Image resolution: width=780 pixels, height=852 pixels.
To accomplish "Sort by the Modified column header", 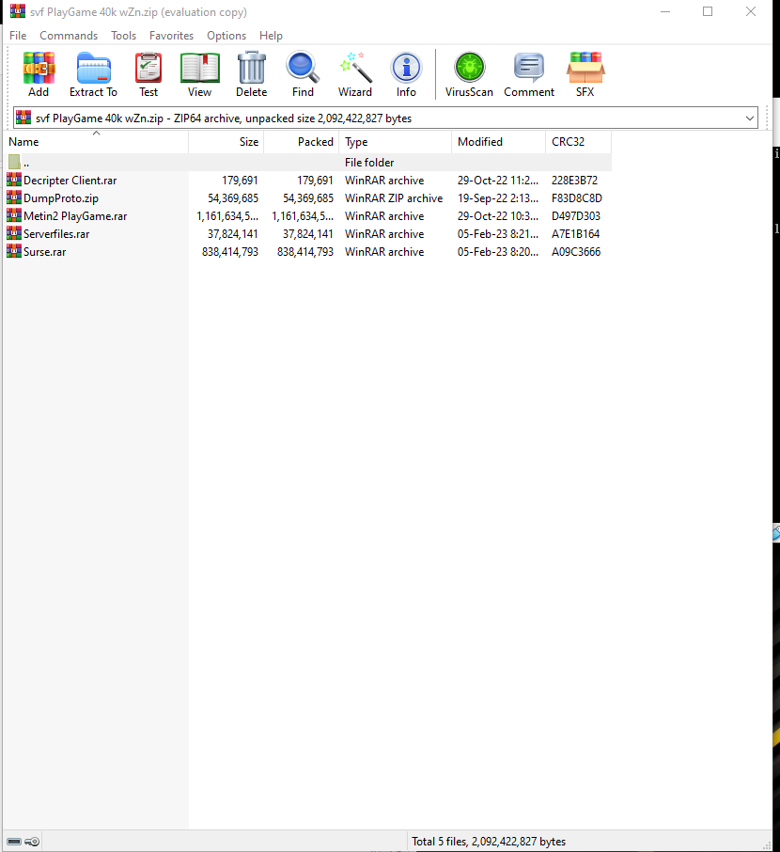I will coord(499,141).
